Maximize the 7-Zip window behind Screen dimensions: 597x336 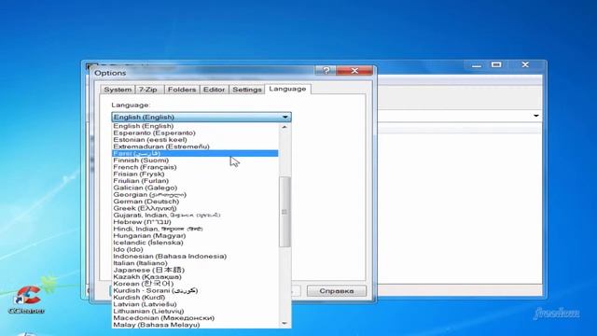click(496, 64)
